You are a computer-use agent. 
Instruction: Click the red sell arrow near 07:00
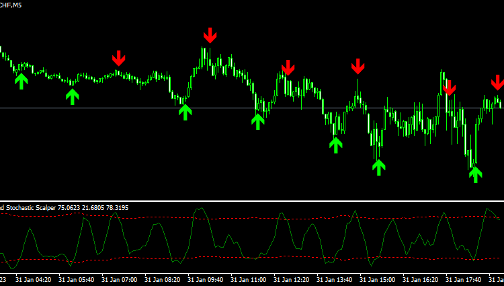coord(119,58)
